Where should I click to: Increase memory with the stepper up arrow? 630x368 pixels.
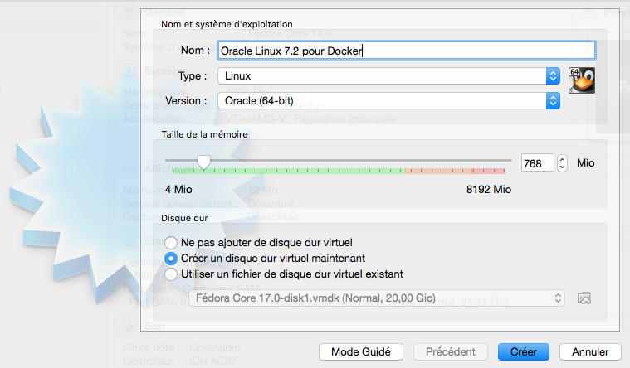(x=563, y=159)
